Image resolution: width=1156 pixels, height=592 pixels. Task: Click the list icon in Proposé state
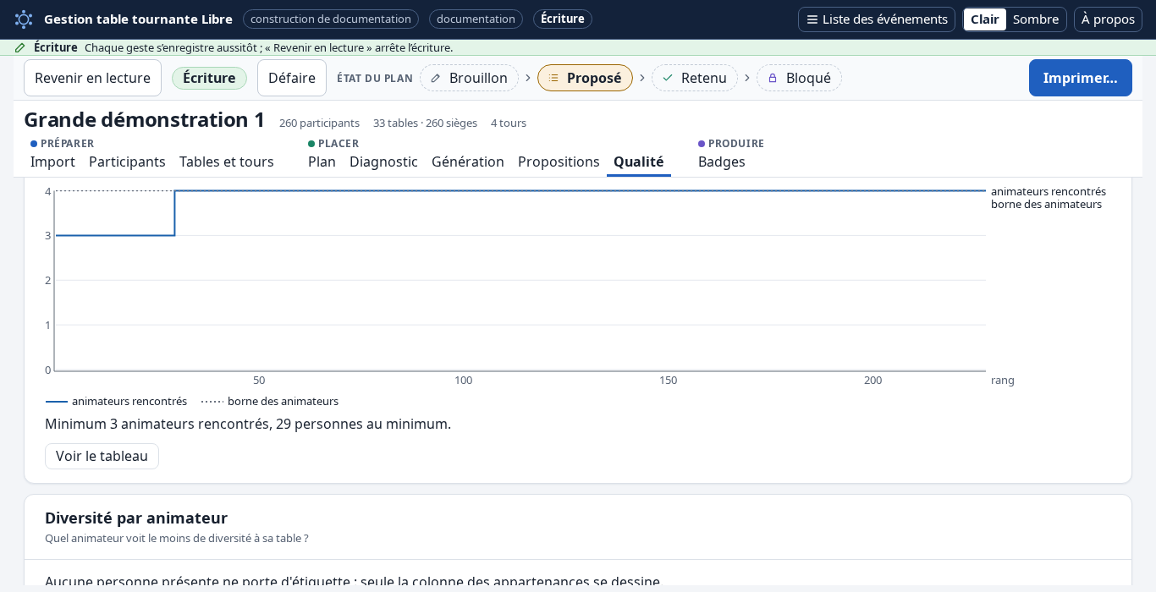click(x=553, y=78)
